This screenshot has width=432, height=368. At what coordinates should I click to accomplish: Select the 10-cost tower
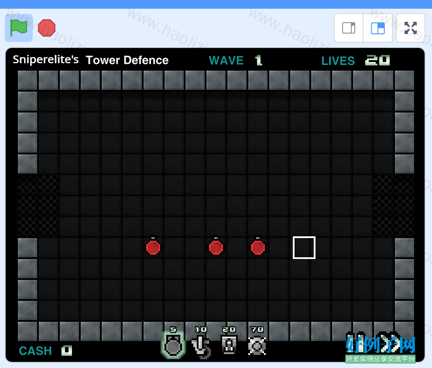(201, 347)
